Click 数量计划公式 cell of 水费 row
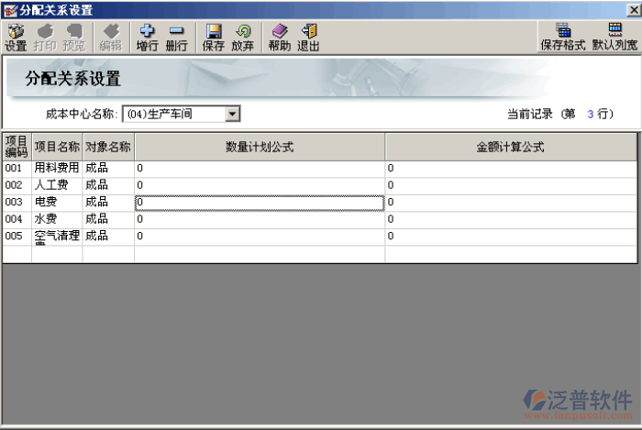Screen dimensions: 642x430 tap(260, 220)
